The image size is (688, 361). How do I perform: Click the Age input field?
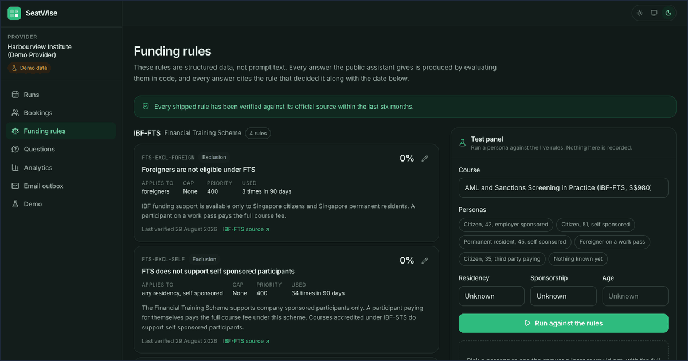635,296
